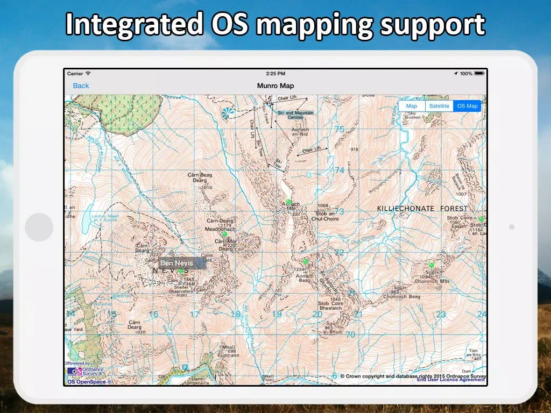Click the Aonach an Nid label
The height and width of the screenshot is (413, 551).
(300, 132)
